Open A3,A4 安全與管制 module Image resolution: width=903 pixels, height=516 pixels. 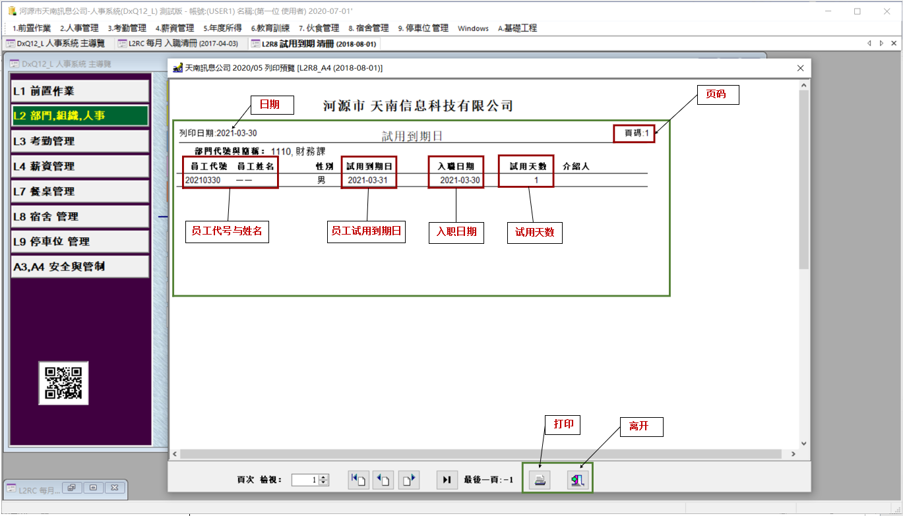[80, 267]
